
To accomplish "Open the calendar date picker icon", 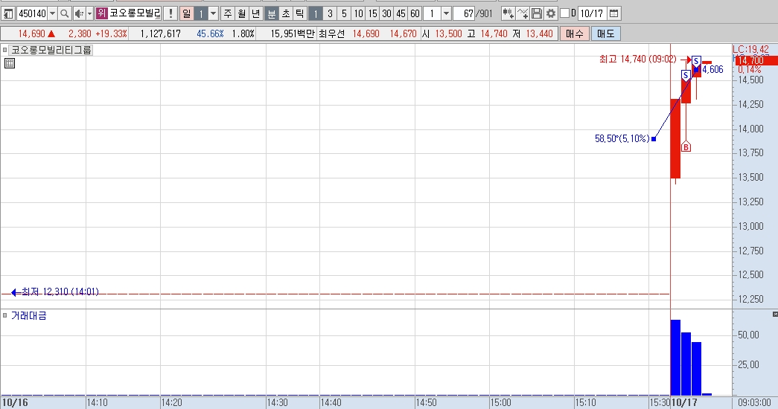I will click(x=613, y=13).
